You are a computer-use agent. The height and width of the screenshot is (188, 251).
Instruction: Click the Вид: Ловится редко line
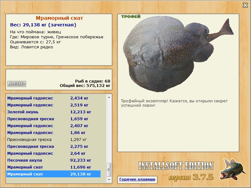point(31,47)
